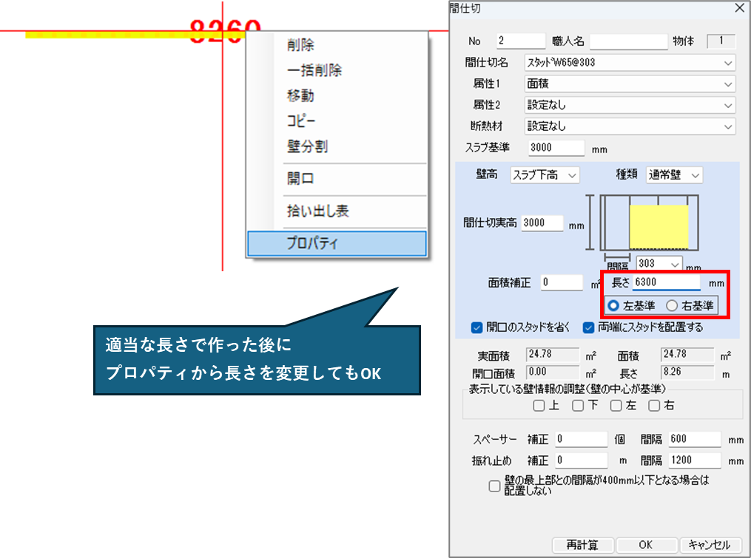The width and height of the screenshot is (751, 558).
Task: Select プロパティ in the context menu
Action: [x=337, y=243]
